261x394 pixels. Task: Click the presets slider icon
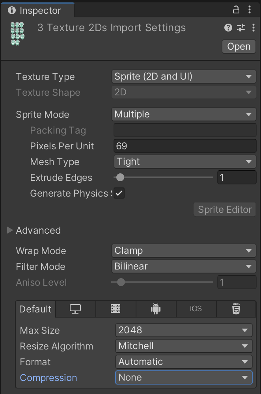click(x=240, y=28)
